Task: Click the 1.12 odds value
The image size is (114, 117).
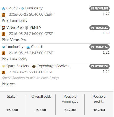Action: [106, 33]
